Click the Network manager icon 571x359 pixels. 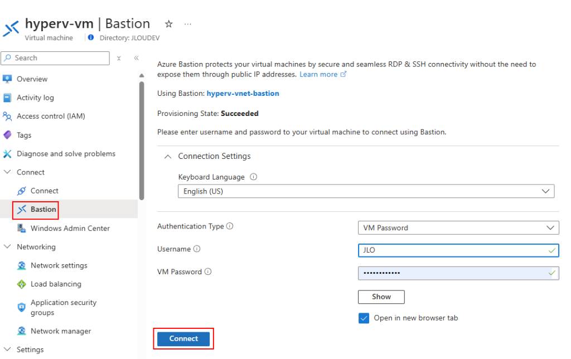[22, 331]
